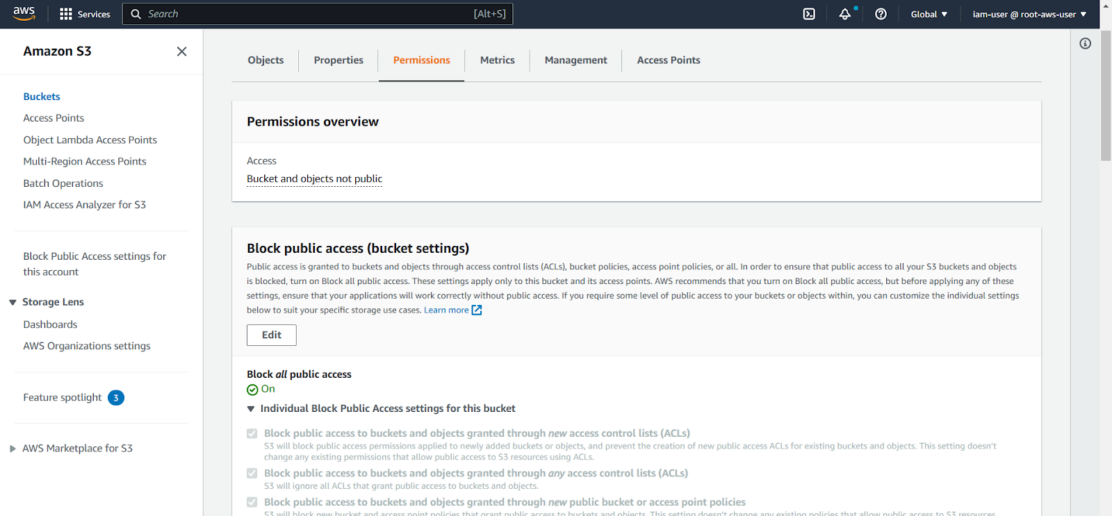Click the external link icon beside Learn more
1112x516 pixels.
477,310
